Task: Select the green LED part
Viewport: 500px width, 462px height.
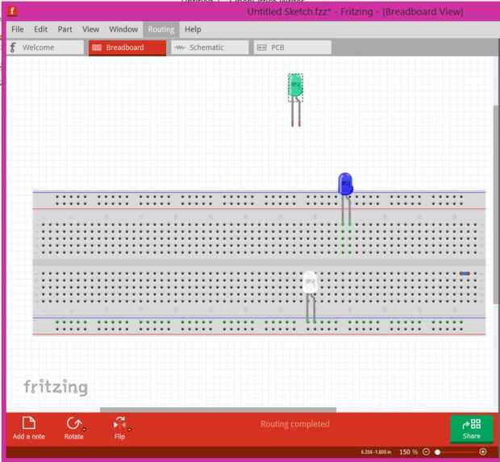Action: (295, 85)
